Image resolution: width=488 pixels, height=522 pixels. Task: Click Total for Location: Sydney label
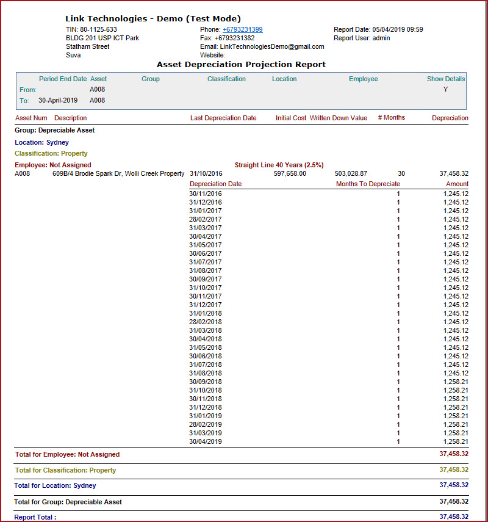point(55,485)
